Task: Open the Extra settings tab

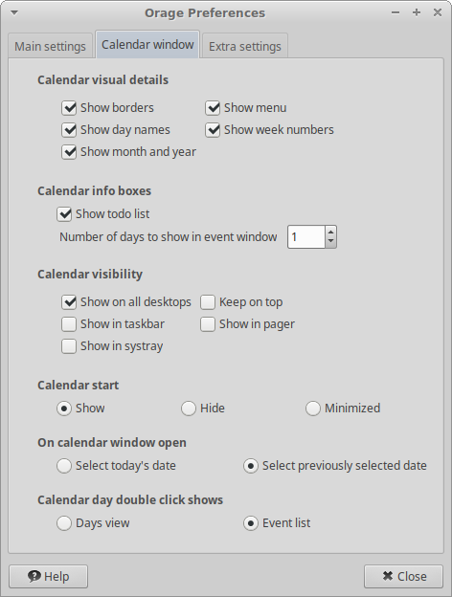Action: click(245, 47)
